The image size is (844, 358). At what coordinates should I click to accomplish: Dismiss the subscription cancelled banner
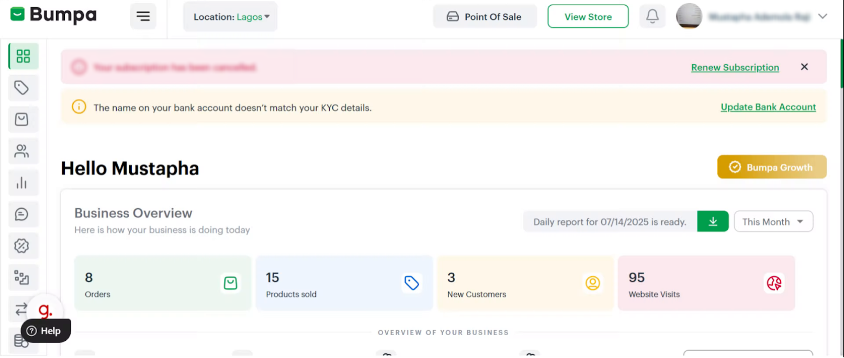coord(804,66)
